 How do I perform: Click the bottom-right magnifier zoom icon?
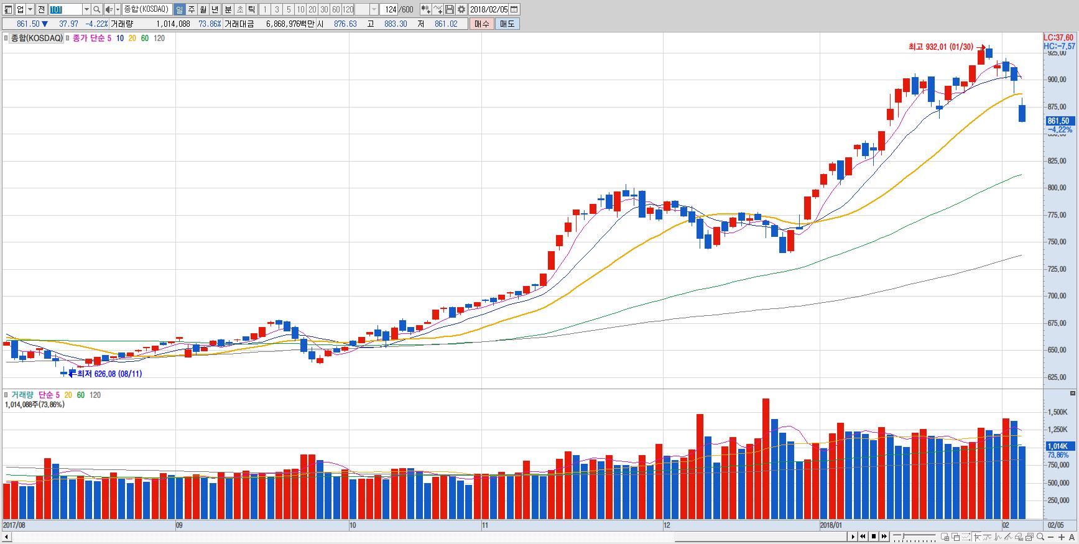click(1041, 537)
